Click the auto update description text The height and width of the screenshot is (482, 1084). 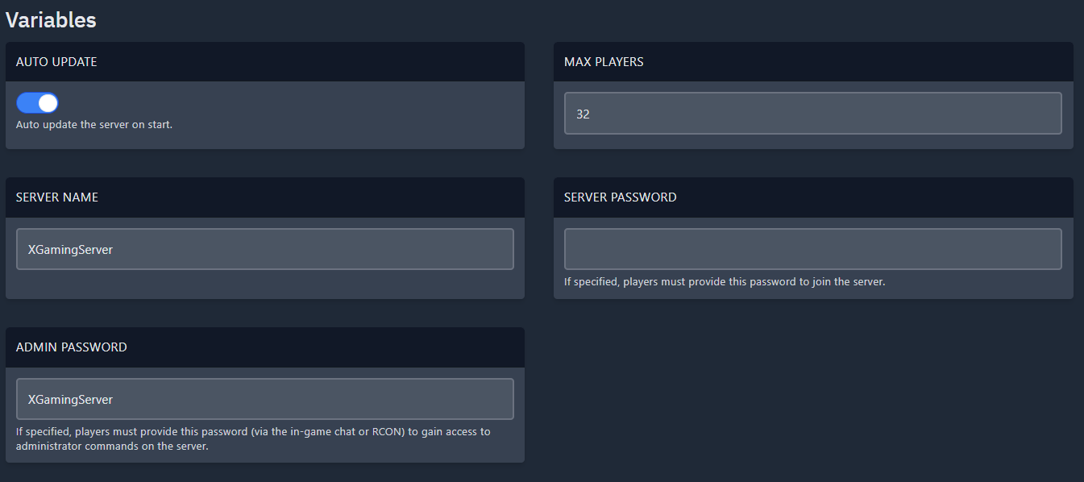coord(94,124)
